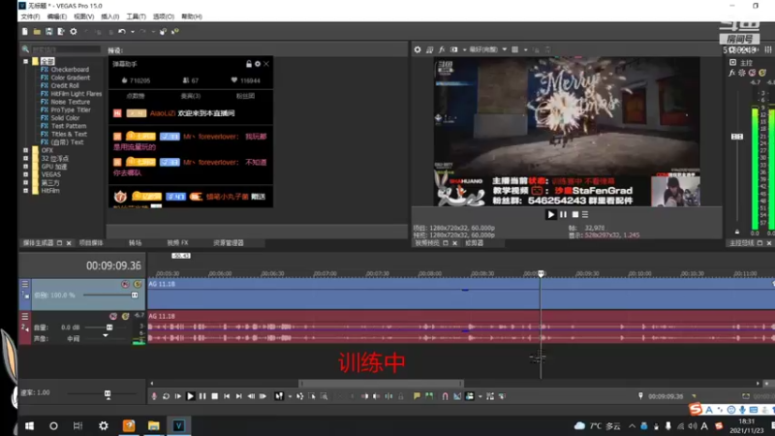Open File Explorer from the taskbar
This screenshot has width=775, height=436.
pos(154,425)
